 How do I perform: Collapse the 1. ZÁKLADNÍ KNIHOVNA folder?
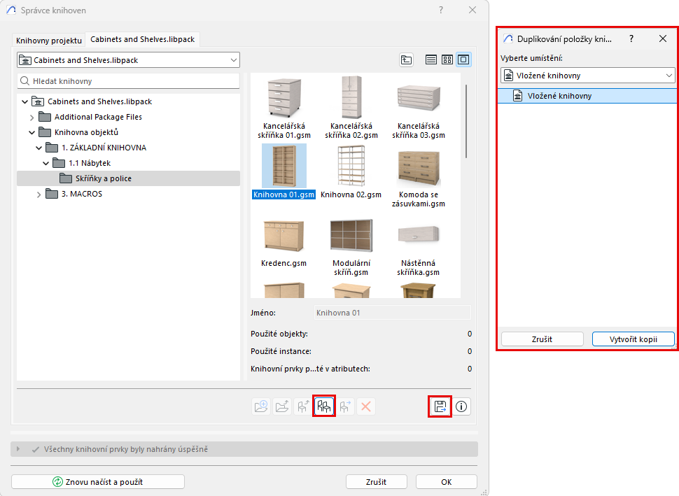[39, 148]
